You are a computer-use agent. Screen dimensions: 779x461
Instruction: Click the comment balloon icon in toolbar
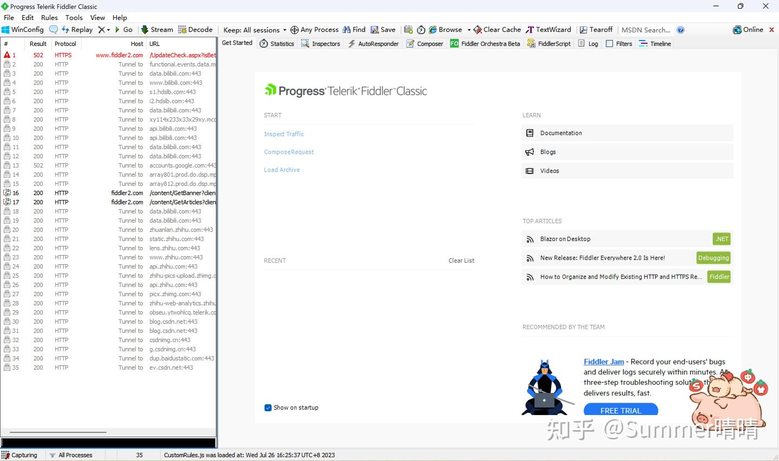click(x=54, y=30)
